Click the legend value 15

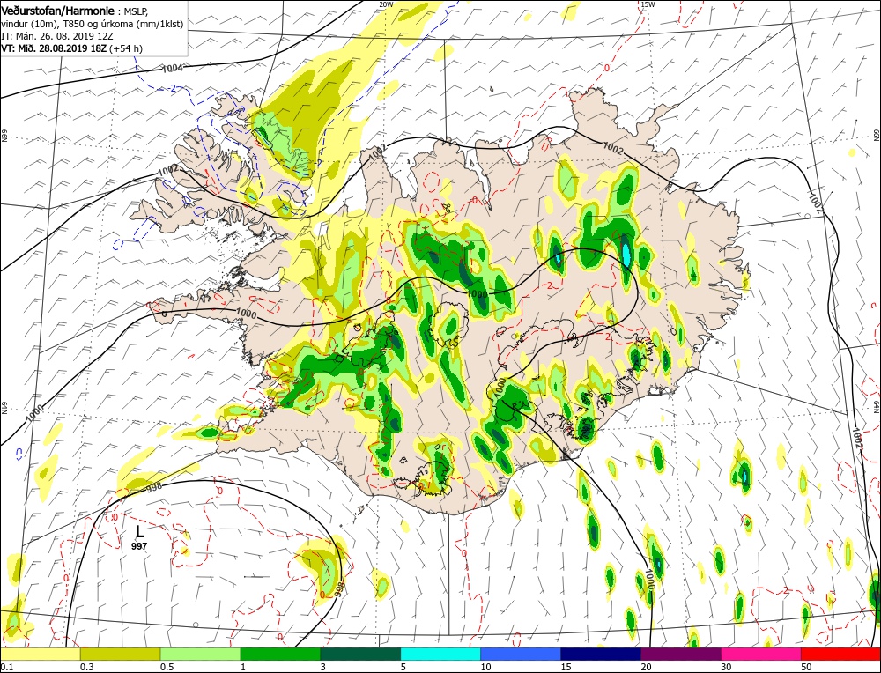[x=566, y=666]
